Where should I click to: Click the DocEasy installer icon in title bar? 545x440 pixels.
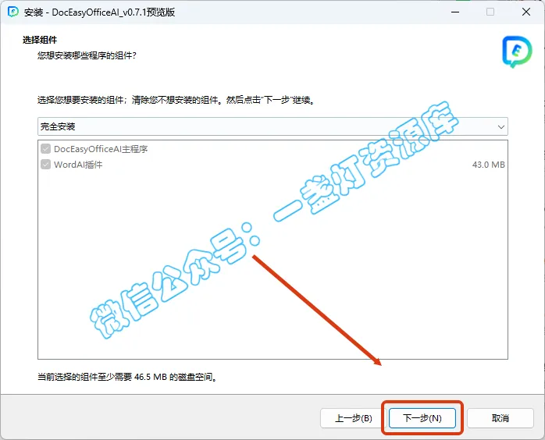click(x=12, y=12)
